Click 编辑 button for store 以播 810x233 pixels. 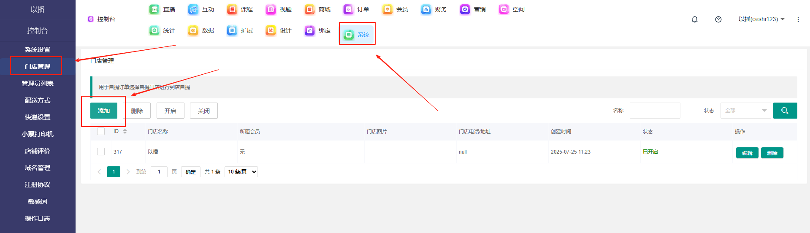pyautogui.click(x=747, y=153)
